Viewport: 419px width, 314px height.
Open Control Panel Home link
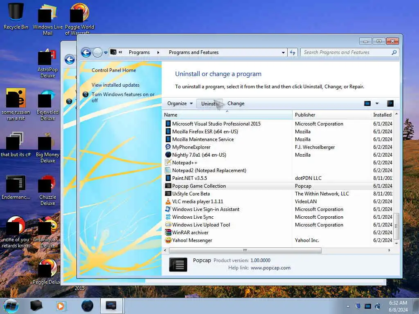(x=114, y=70)
